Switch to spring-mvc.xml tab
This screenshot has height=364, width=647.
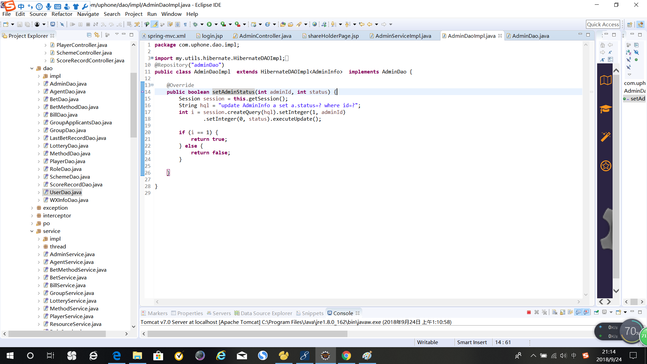click(x=164, y=36)
